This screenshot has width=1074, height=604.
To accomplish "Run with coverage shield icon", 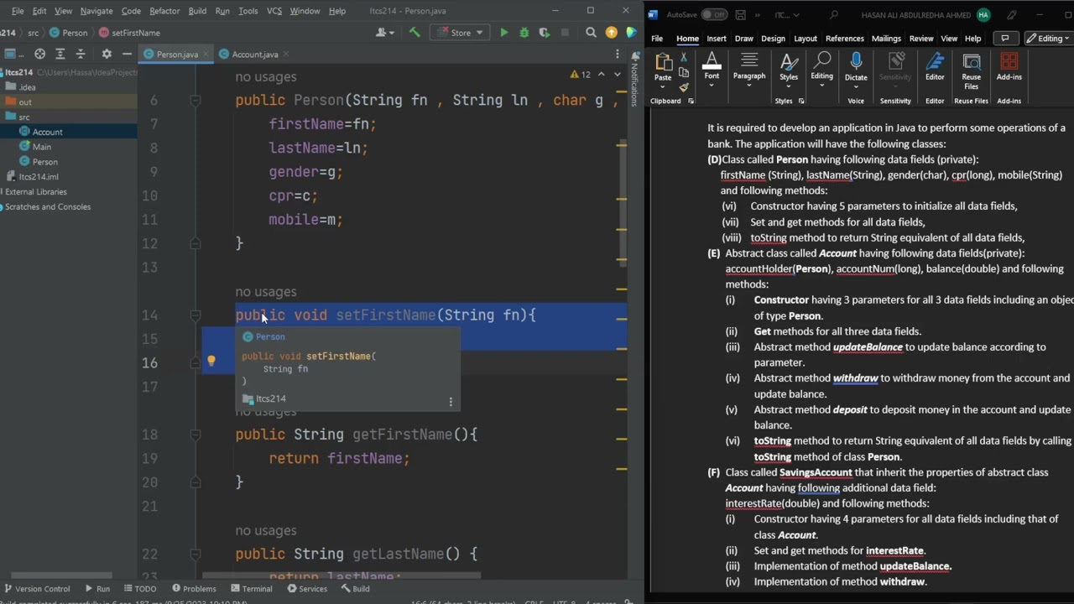I will coord(545,33).
